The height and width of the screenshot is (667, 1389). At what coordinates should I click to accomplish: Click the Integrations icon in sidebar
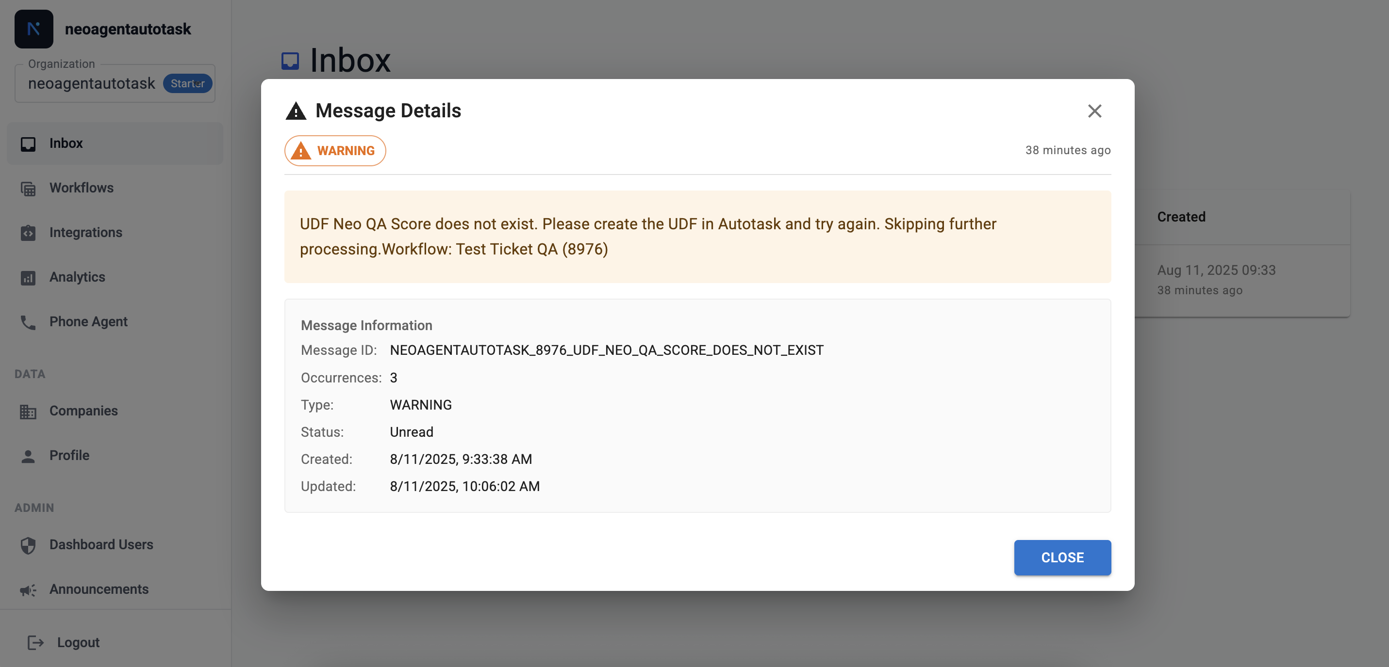coord(28,233)
